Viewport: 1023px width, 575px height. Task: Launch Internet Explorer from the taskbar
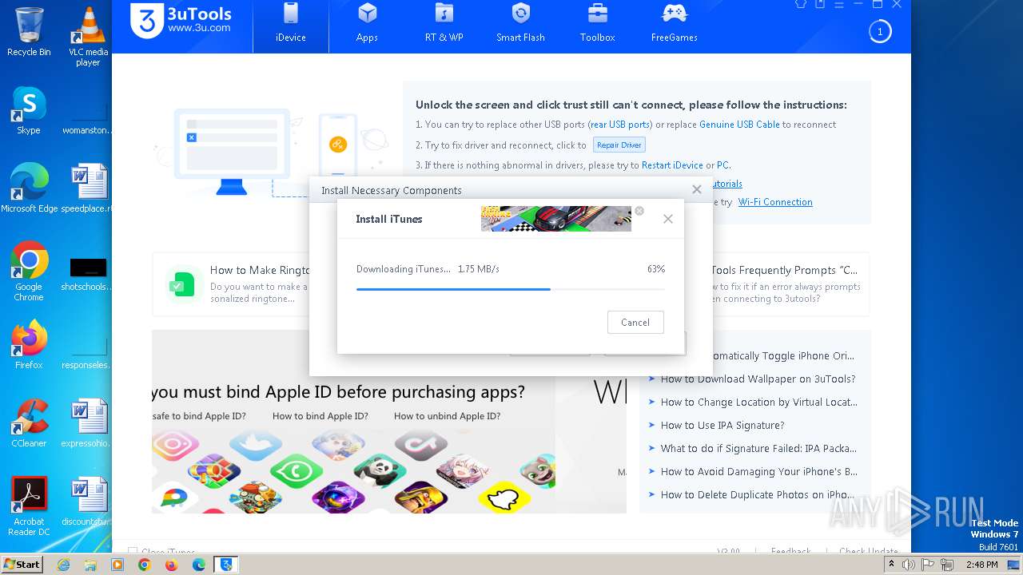point(64,565)
